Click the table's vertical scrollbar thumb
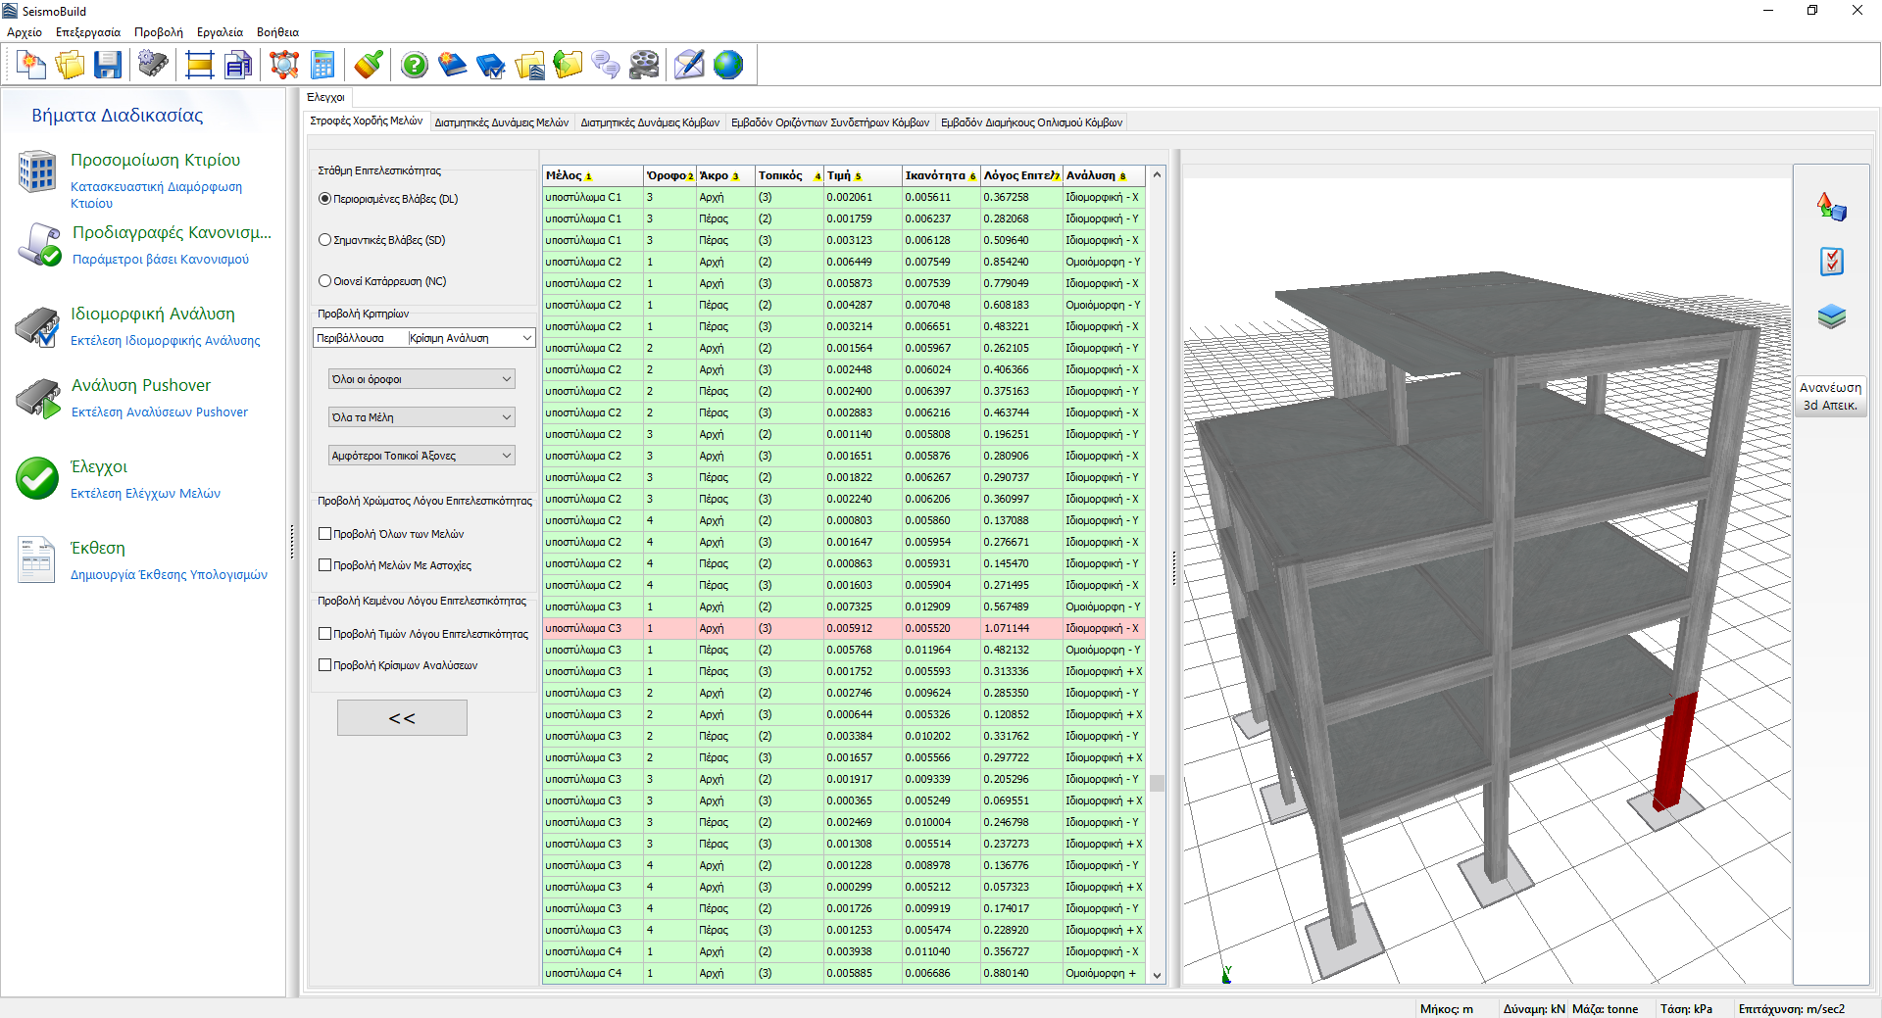Image resolution: width=1882 pixels, height=1018 pixels. tap(1157, 783)
